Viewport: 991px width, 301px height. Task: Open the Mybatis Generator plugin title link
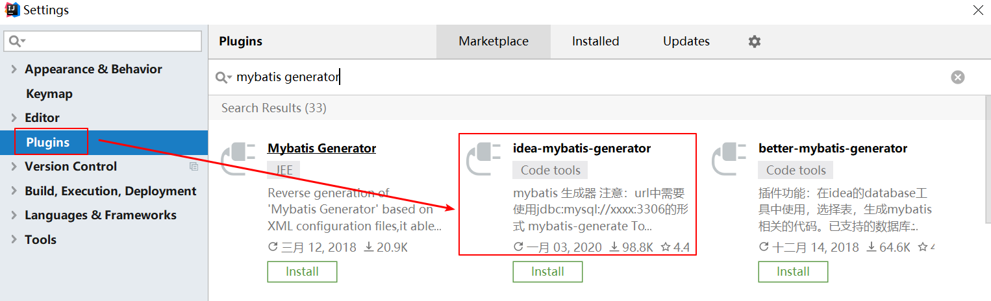tap(322, 149)
